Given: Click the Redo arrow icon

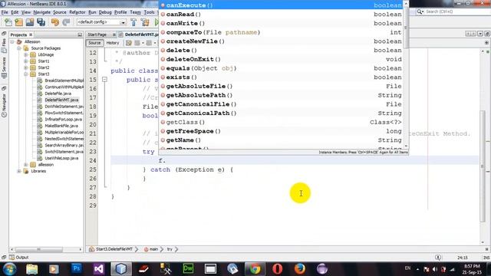Looking at the screenshot, I should tap(66, 22).
